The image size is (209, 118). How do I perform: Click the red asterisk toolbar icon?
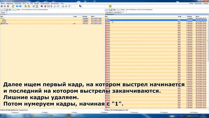(45, 6)
